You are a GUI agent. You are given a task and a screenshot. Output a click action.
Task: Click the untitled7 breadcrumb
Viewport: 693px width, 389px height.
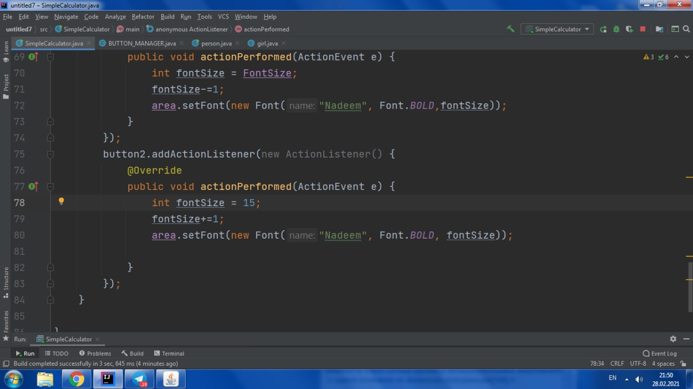point(19,29)
